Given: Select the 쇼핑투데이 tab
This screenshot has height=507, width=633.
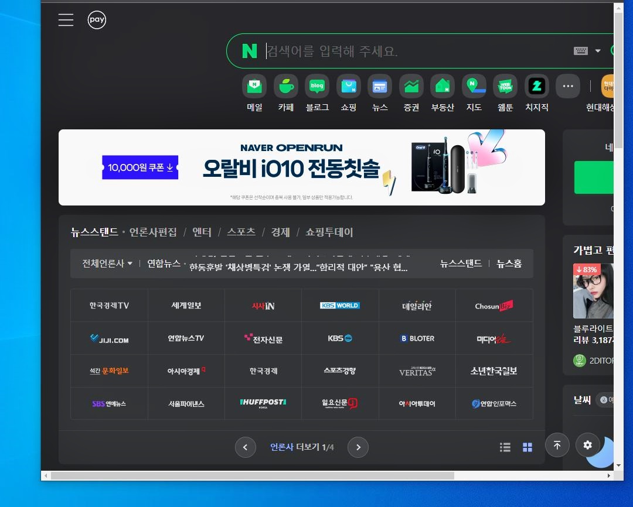Looking at the screenshot, I should click(329, 232).
